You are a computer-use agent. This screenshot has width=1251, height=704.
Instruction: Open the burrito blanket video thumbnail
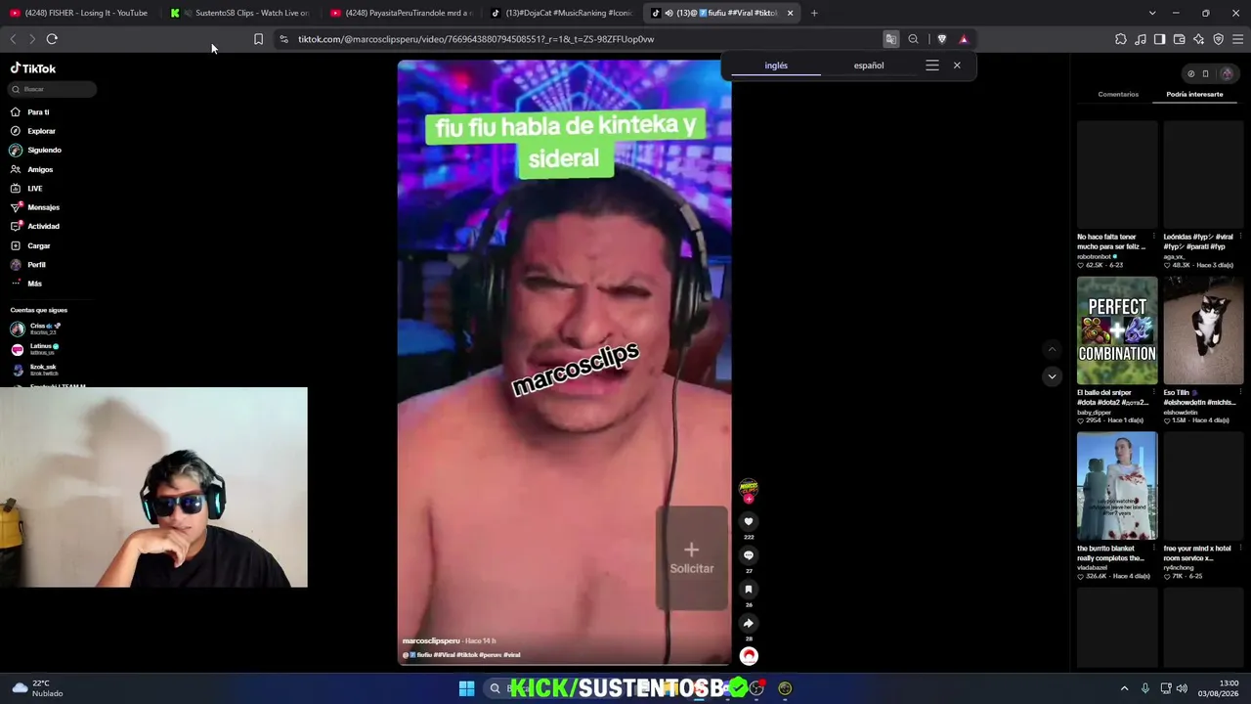(x=1117, y=486)
